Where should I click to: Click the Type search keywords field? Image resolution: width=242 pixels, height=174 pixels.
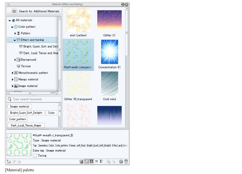coord(34,99)
